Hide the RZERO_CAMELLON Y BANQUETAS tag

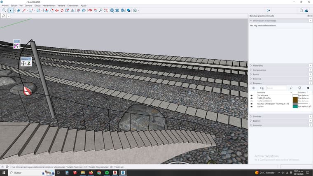[252, 104]
